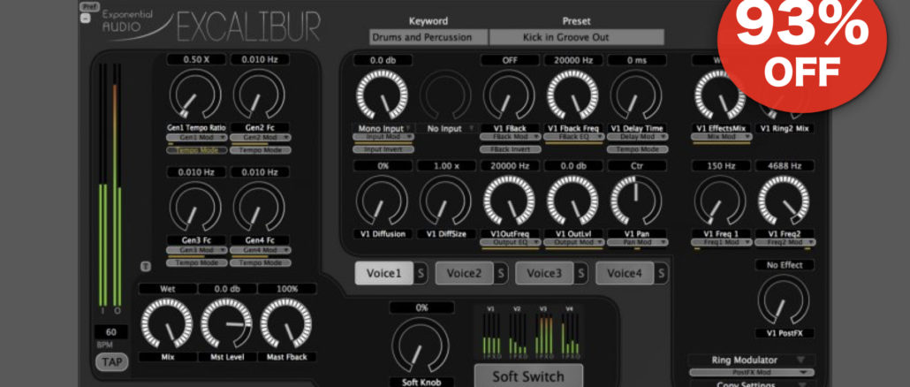Click the BPM value field showing 60

111,332
